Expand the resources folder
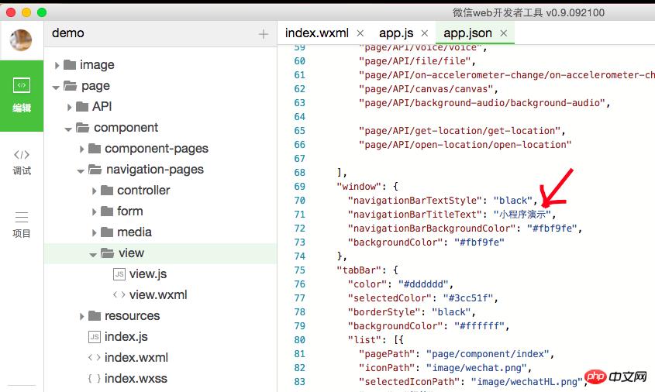 coord(82,316)
